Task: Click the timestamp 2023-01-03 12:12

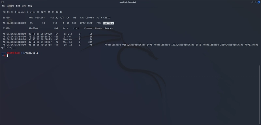Action: 52,12
